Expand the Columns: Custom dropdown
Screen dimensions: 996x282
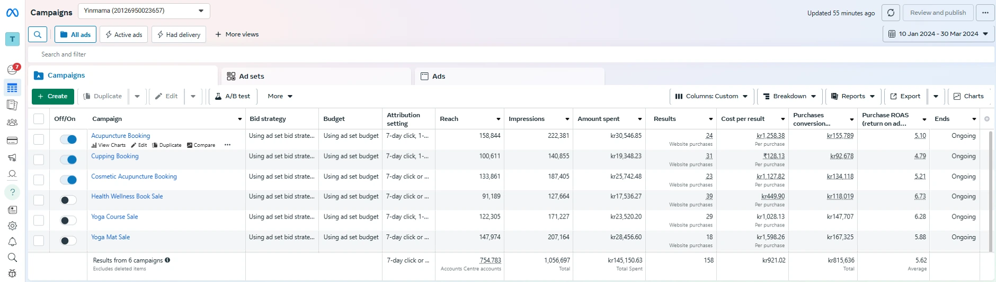click(712, 96)
